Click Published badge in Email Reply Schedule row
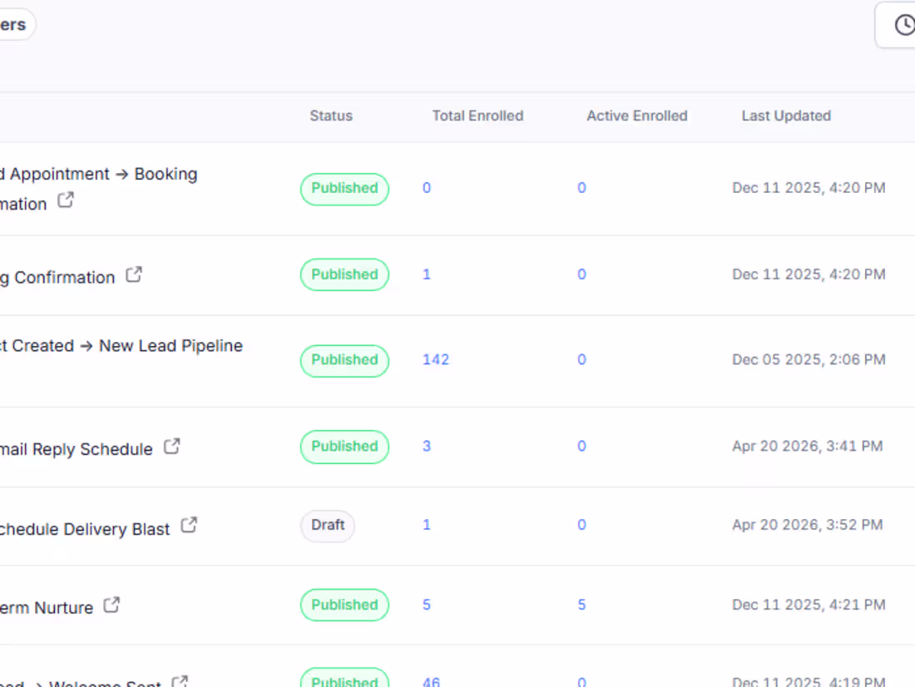Screen dimensions: 915x687 [x=344, y=447]
